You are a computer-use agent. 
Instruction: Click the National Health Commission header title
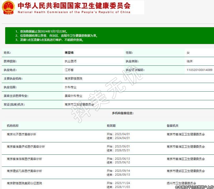74,6
